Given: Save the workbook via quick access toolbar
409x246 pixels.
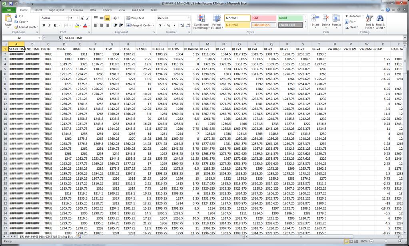Looking at the screenshot, I should pyautogui.click(x=11, y=4).
